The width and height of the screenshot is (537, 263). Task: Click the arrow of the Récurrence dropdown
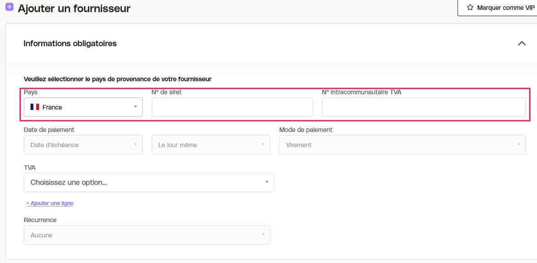264,234
